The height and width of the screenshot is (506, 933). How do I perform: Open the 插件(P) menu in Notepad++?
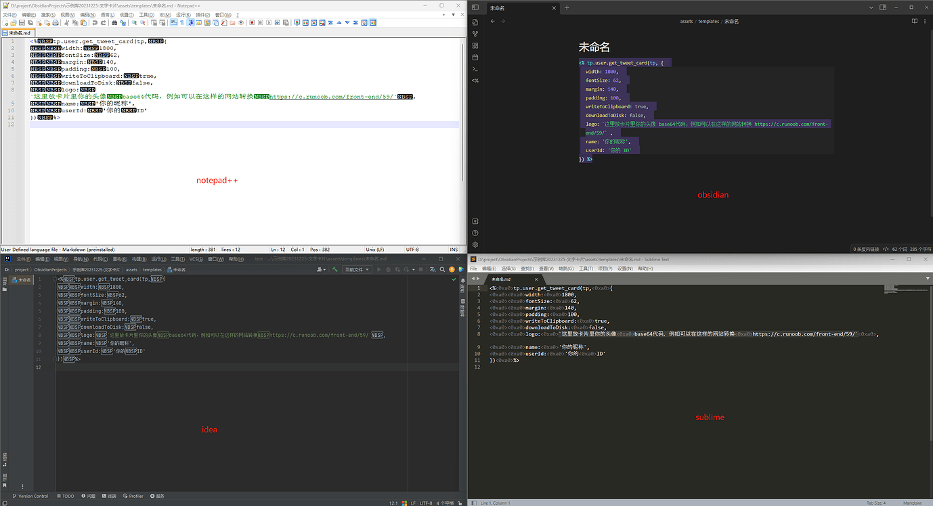202,15
